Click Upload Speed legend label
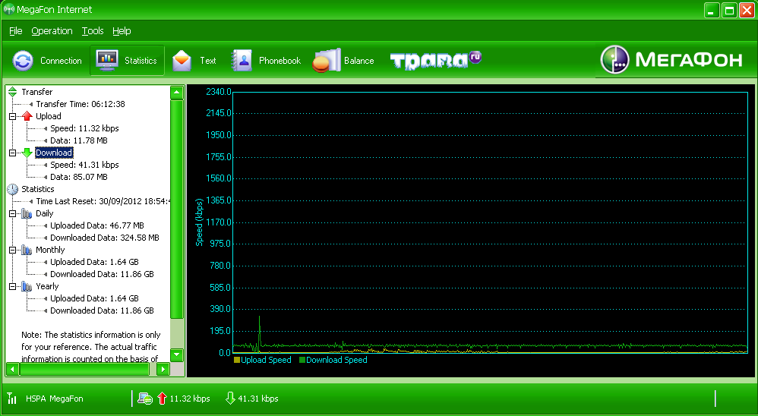Image resolution: width=758 pixels, height=416 pixels. coord(267,360)
